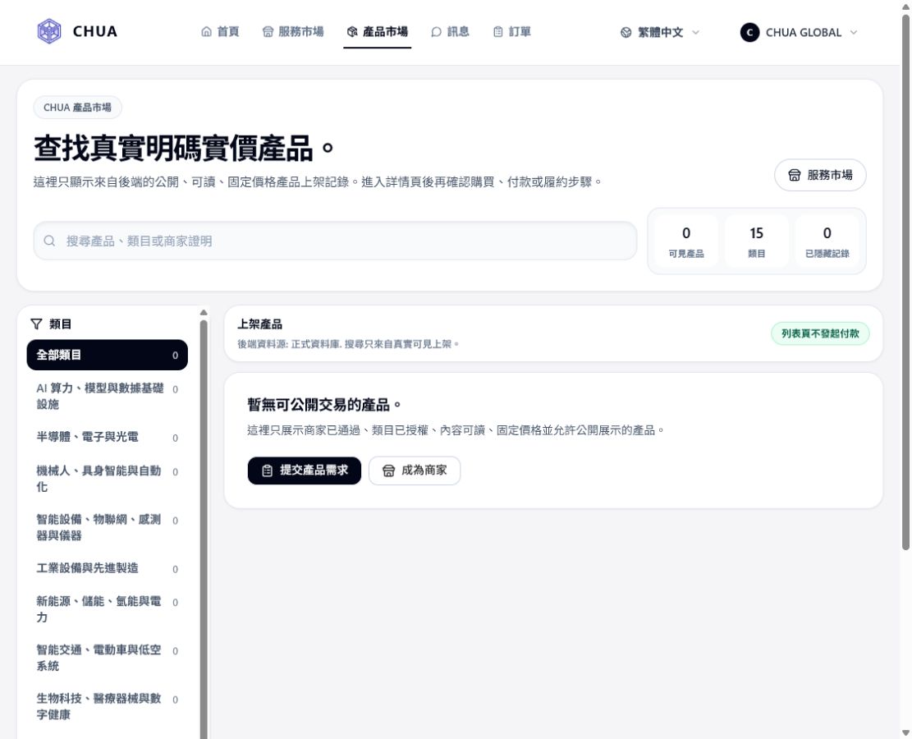Click the CHUA brand name link

tap(94, 31)
